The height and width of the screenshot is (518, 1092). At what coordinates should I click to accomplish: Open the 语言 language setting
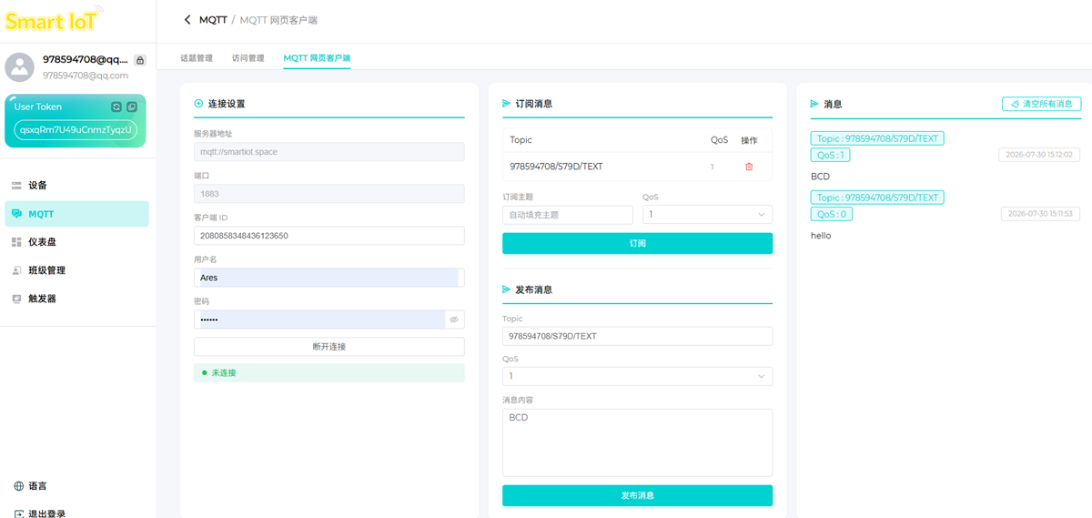tap(31, 486)
